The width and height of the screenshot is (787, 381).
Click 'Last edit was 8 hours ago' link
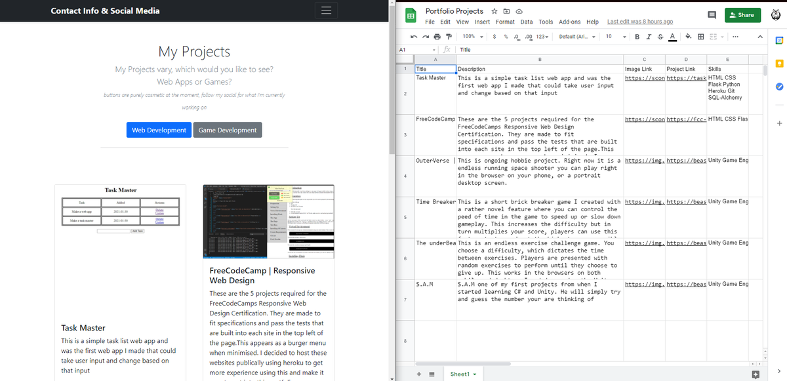coord(640,22)
